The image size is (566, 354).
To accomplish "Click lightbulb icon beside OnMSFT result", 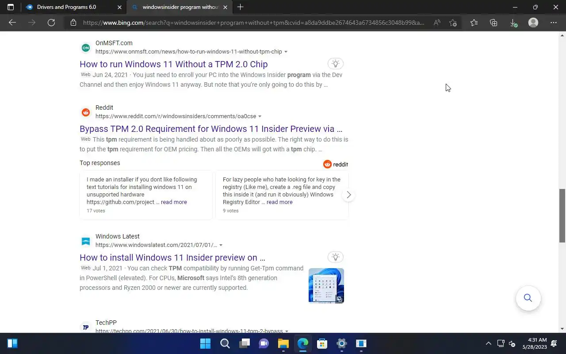I will [x=336, y=64].
